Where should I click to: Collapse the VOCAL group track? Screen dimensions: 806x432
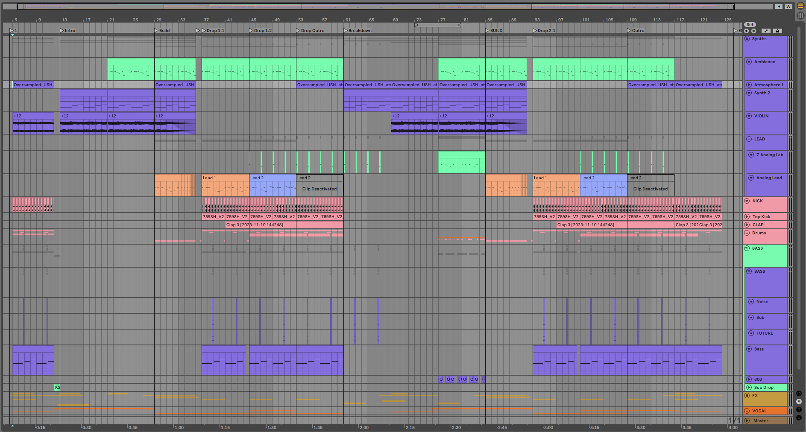[747, 411]
